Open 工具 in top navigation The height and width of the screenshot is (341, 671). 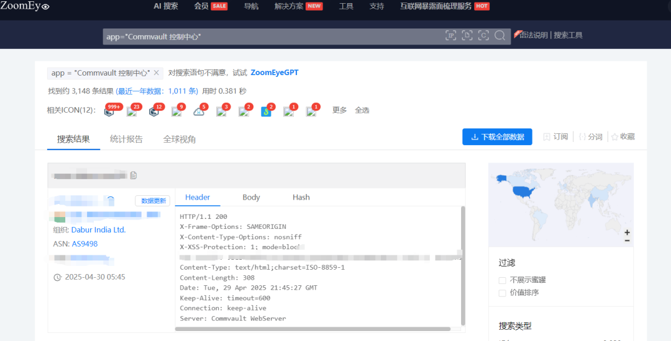(346, 6)
